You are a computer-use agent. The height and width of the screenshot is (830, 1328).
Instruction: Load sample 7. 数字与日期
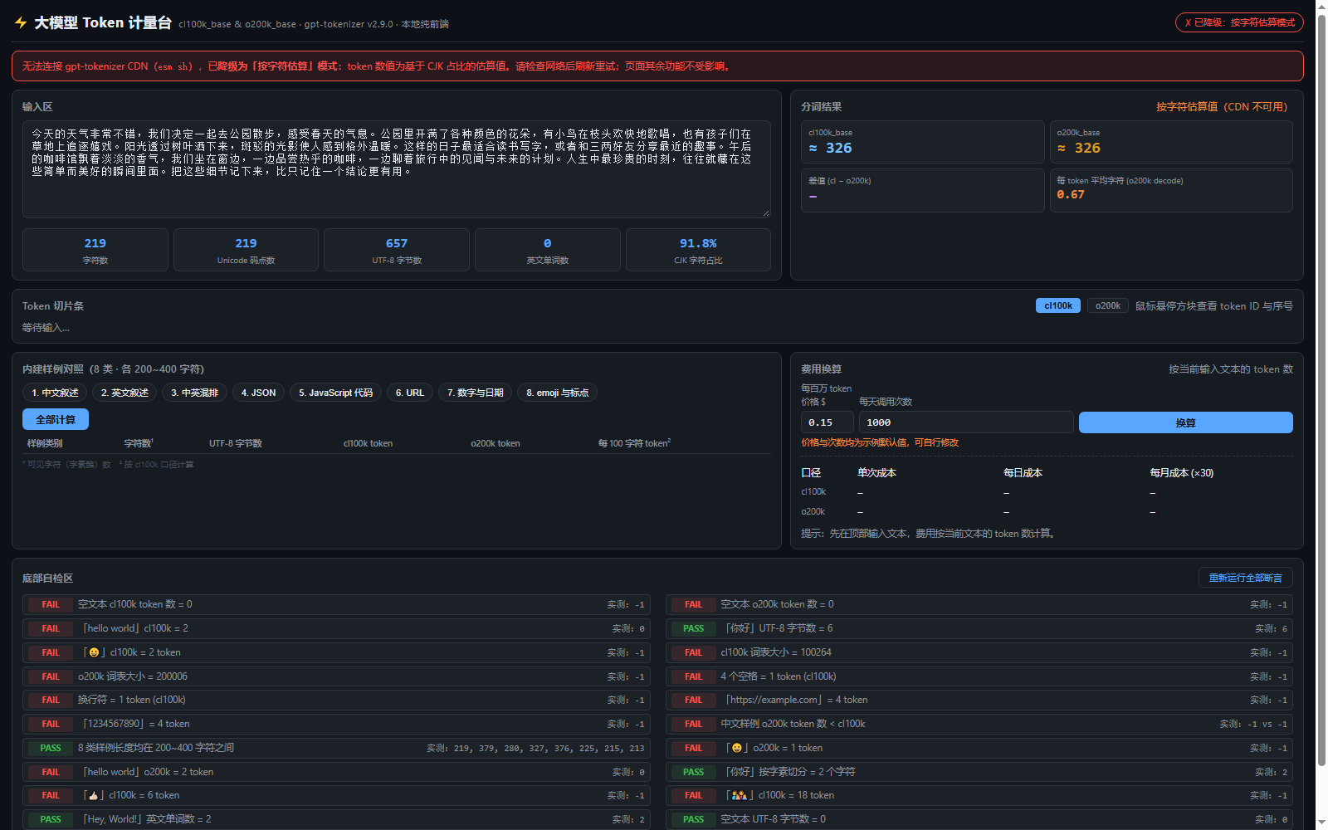(x=475, y=393)
